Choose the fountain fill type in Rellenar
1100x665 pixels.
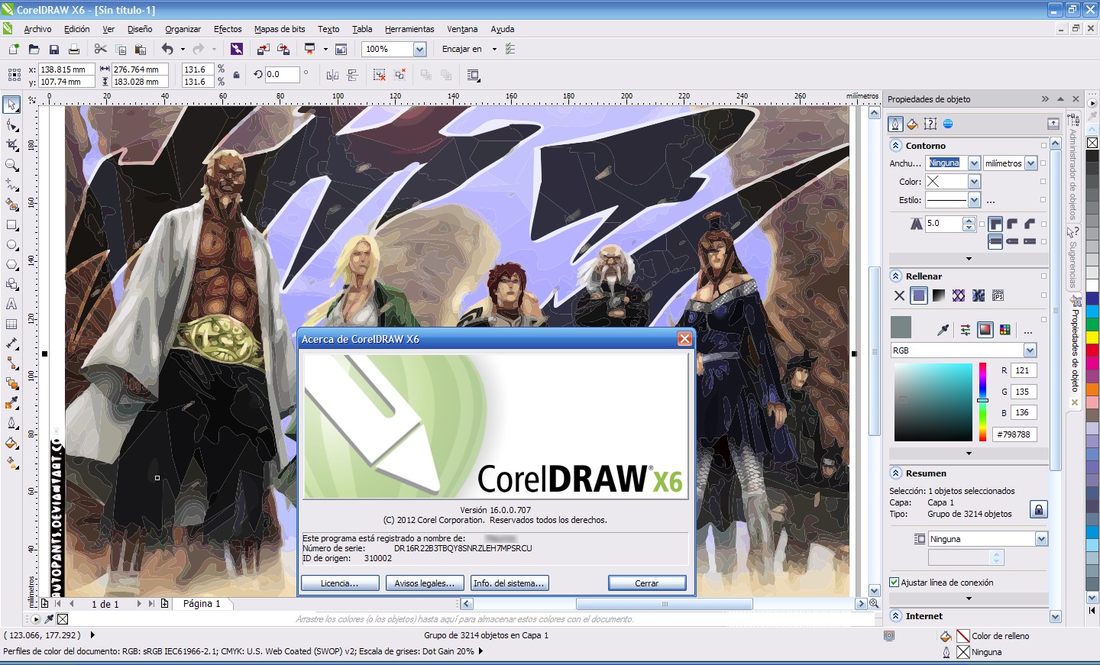(x=939, y=295)
